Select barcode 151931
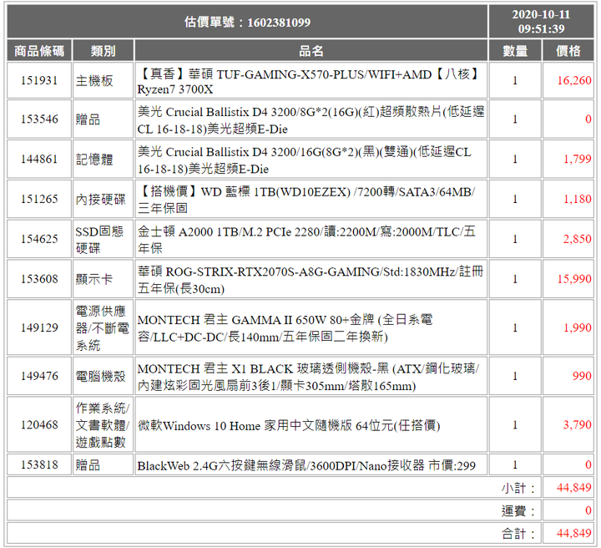Screen dimensions: 601x548 [39, 80]
